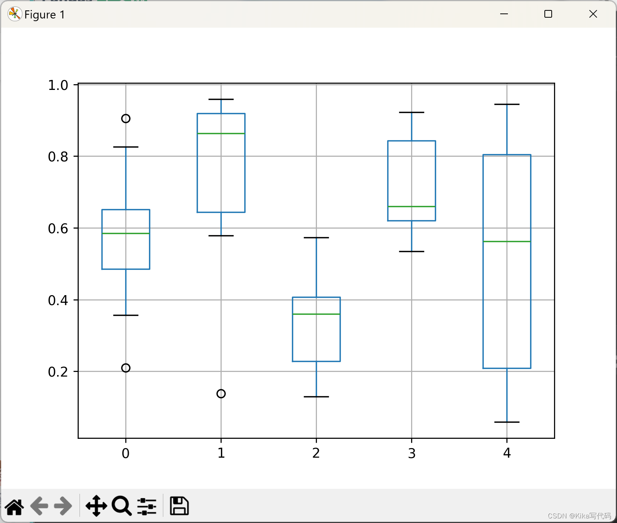
Task: Activate the Pan axes tool
Action: tap(96, 506)
